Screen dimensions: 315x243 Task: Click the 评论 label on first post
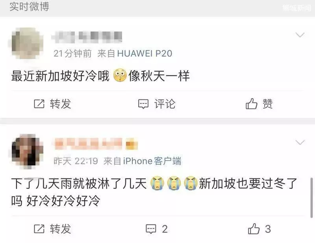[165, 104]
